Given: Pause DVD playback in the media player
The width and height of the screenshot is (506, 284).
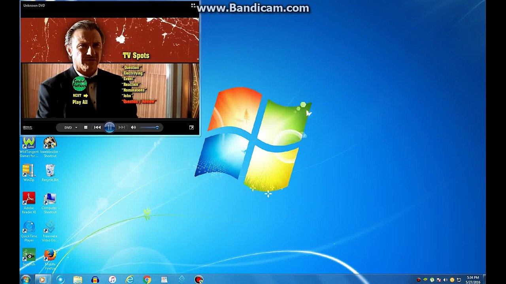Looking at the screenshot, I should pyautogui.click(x=110, y=127).
